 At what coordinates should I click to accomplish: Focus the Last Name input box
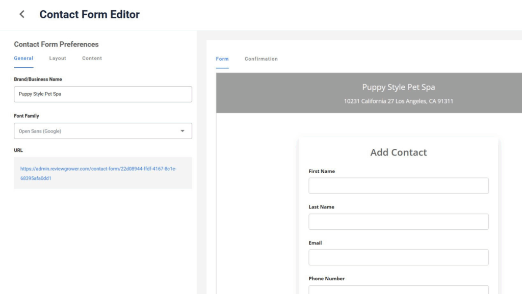399,222
